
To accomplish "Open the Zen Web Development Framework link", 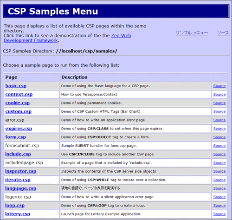I will coord(121,36).
